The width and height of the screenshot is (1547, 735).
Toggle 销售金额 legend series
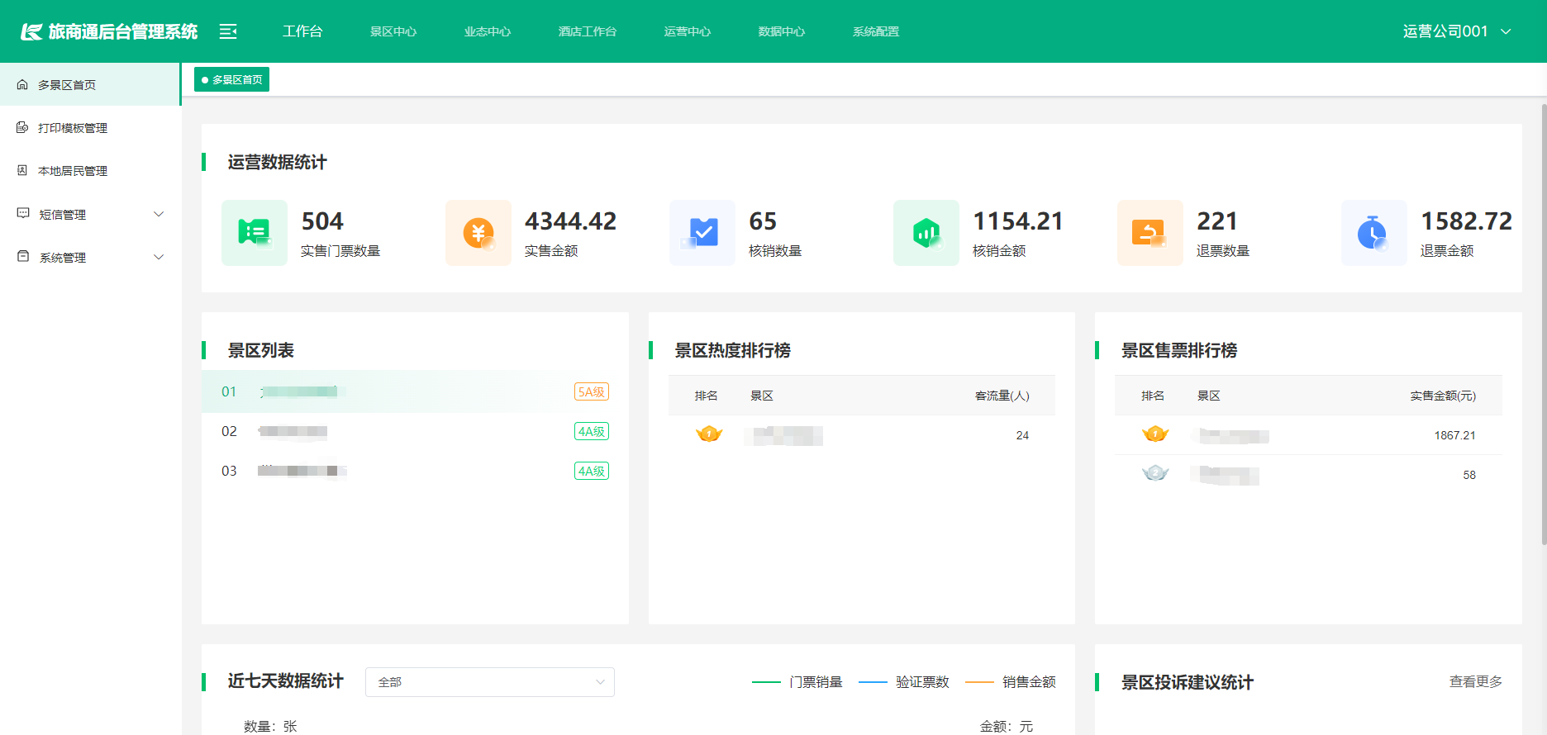[1011, 682]
